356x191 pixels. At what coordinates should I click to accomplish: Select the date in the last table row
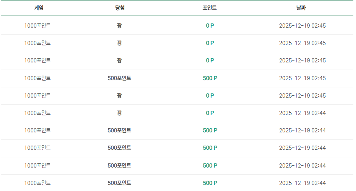tap(303, 183)
